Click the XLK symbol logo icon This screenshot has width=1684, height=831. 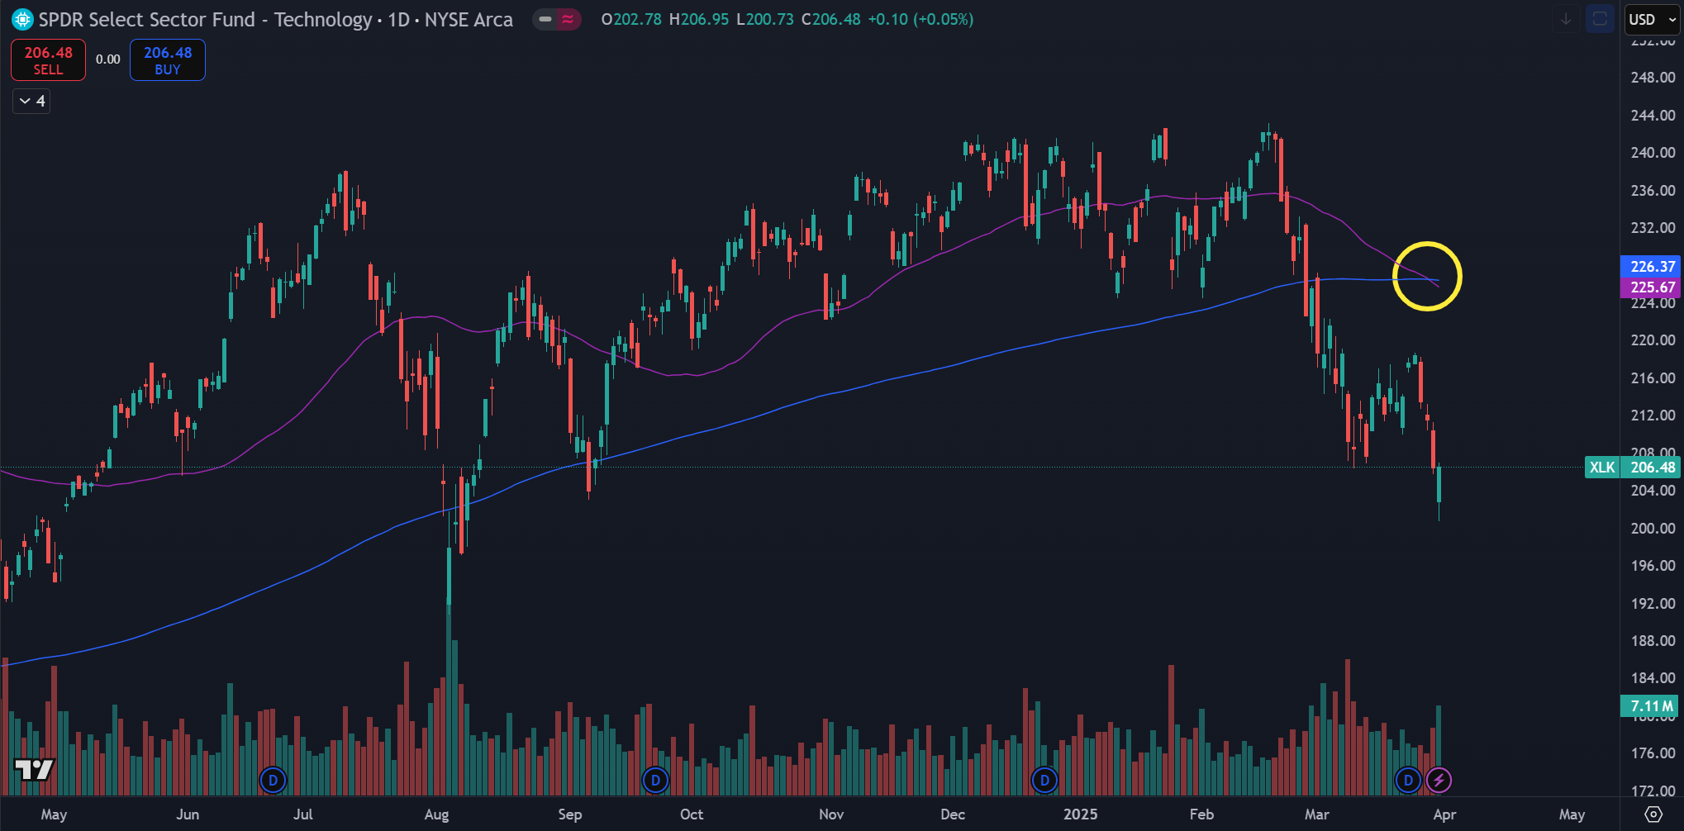(x=22, y=19)
